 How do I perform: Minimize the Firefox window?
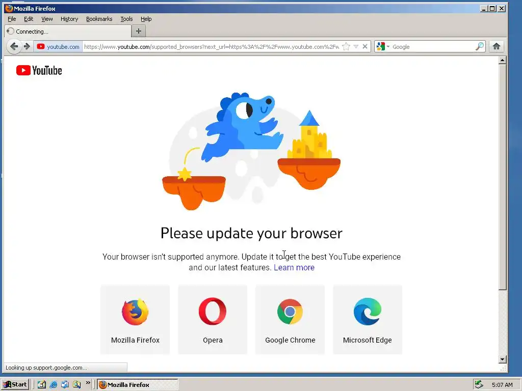pyautogui.click(x=484, y=9)
